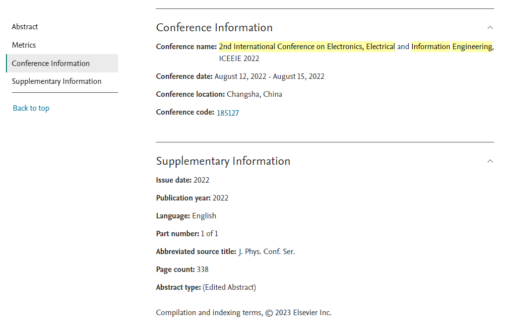The width and height of the screenshot is (507, 334).
Task: Click the ICEEIE 2022 text
Action: (239, 59)
